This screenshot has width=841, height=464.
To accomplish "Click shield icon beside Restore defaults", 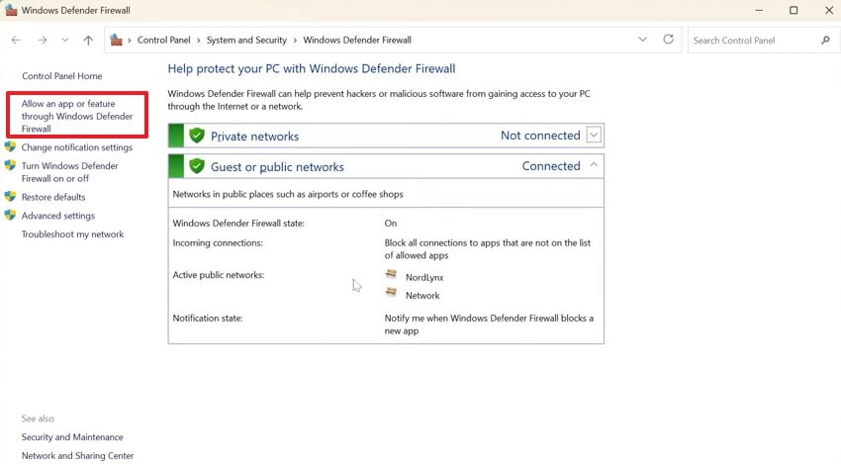I will click(x=10, y=196).
